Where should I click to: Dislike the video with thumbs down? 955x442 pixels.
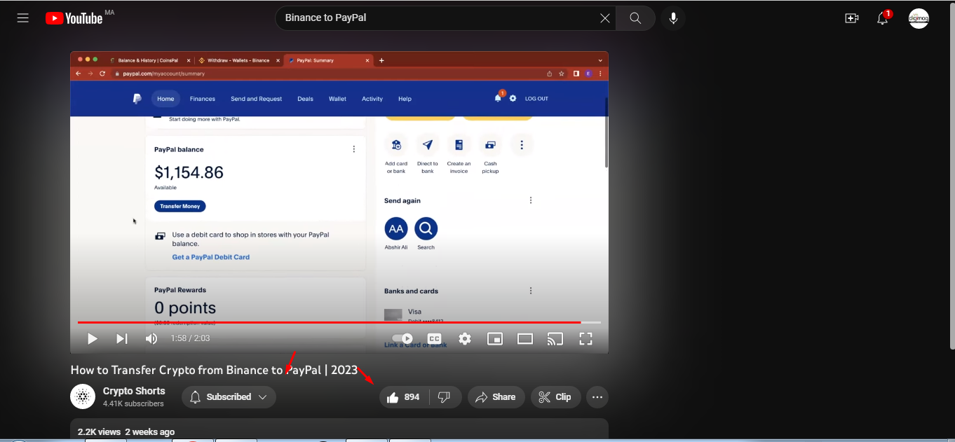[x=445, y=397]
